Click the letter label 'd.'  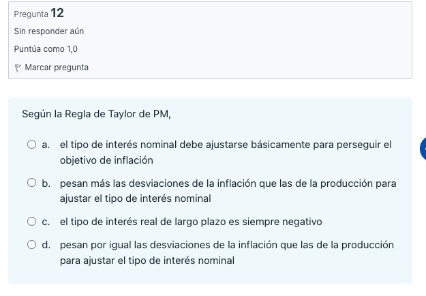(46, 245)
